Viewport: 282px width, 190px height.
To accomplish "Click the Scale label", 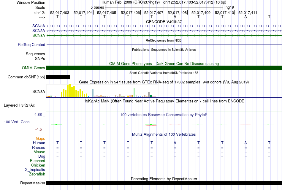I will point(40,7).
